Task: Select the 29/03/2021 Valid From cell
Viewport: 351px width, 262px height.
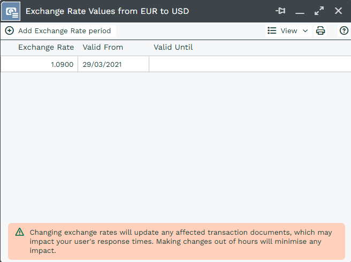Action: tap(113, 65)
